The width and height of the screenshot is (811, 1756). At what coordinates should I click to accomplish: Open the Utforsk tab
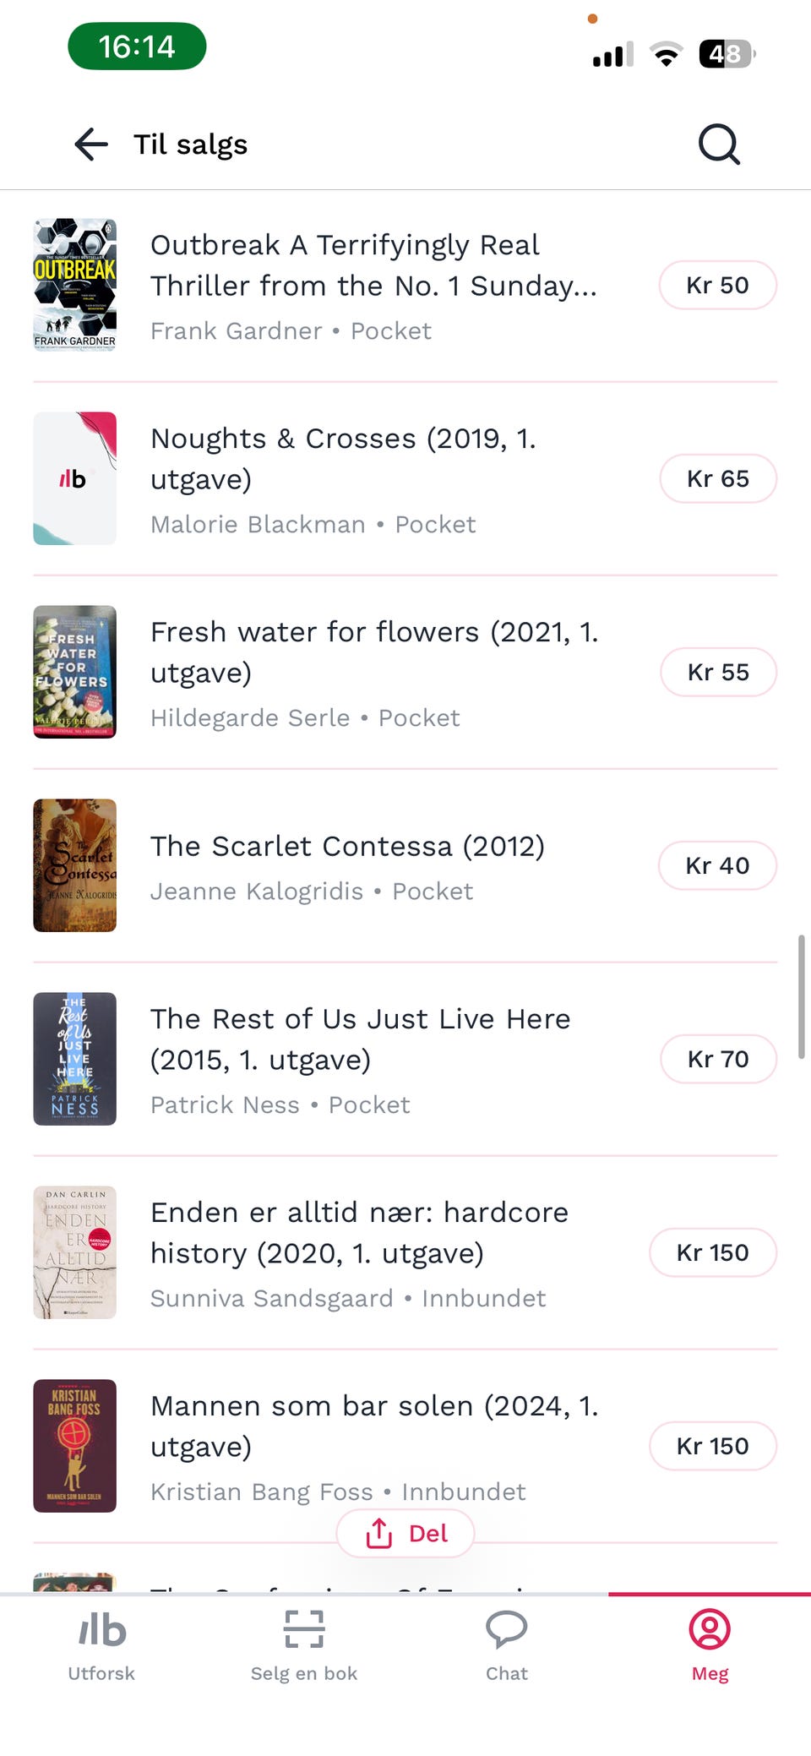[101, 1644]
